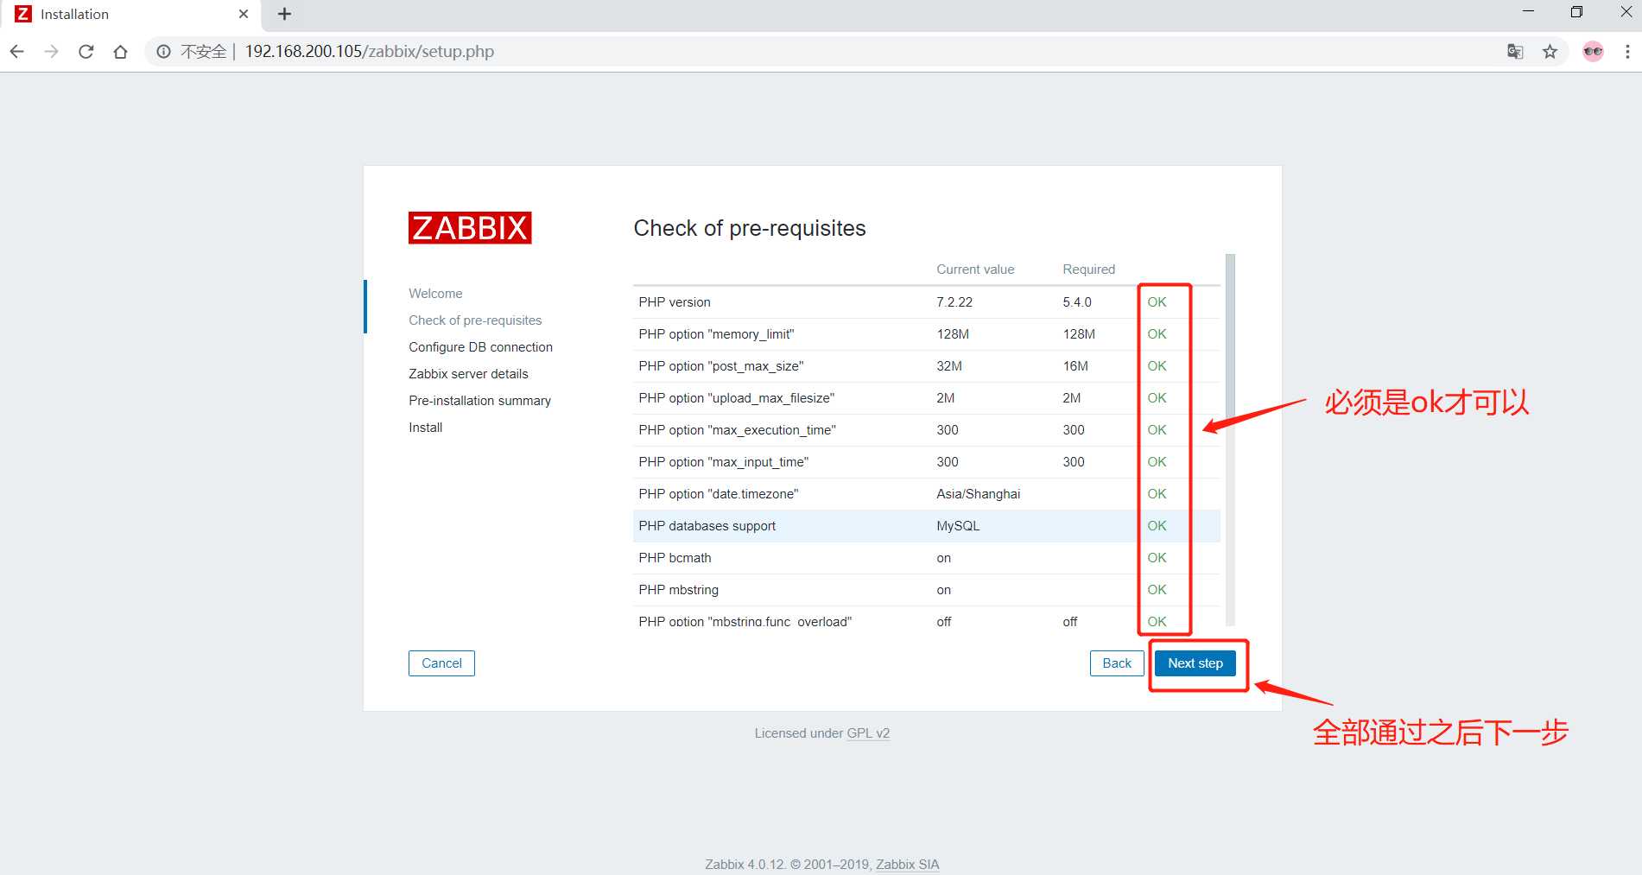
Task: Click the Back button
Action: click(1117, 663)
